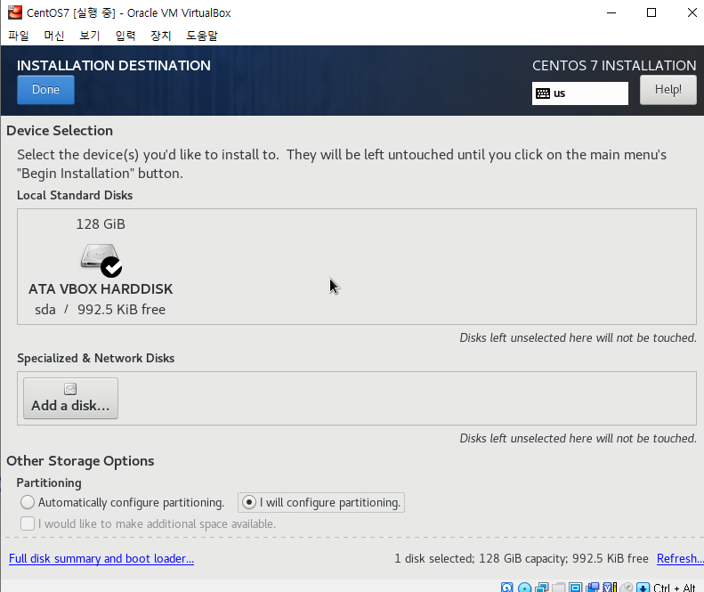Image resolution: width=704 pixels, height=592 pixels.
Task: Click the 128 GiB disk size label
Action: coord(101,224)
